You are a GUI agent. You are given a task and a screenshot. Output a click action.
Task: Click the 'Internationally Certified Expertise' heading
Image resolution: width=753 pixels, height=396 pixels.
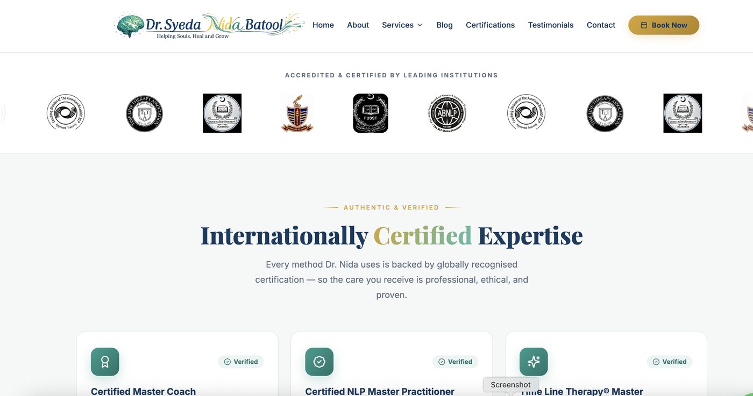(392, 235)
